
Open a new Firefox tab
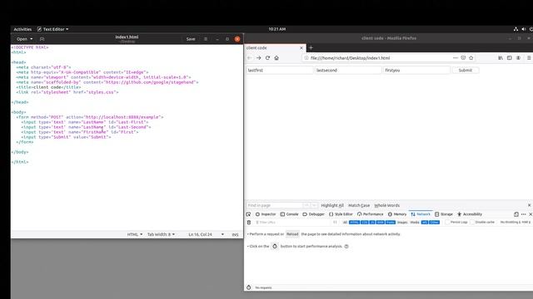click(311, 48)
